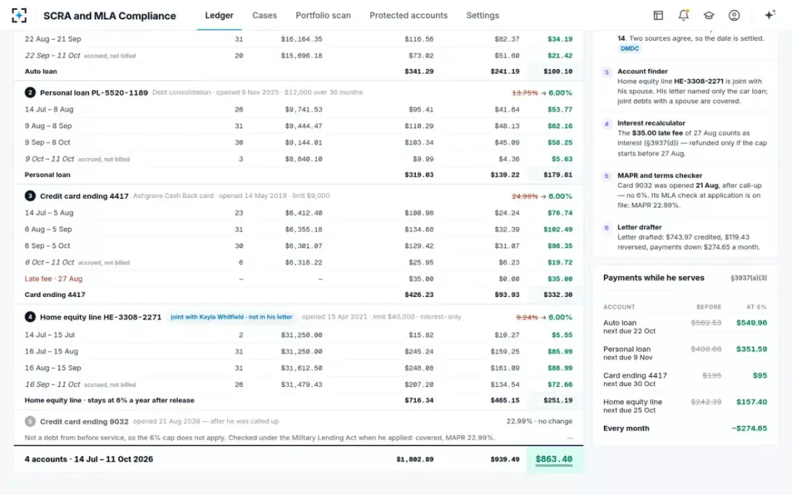Open notifications bell
792x495 pixels.
point(683,15)
